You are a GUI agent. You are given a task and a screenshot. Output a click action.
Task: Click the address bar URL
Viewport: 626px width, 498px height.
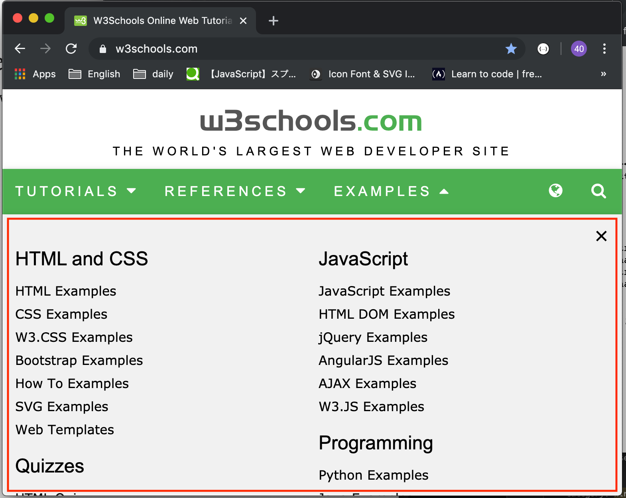point(156,49)
